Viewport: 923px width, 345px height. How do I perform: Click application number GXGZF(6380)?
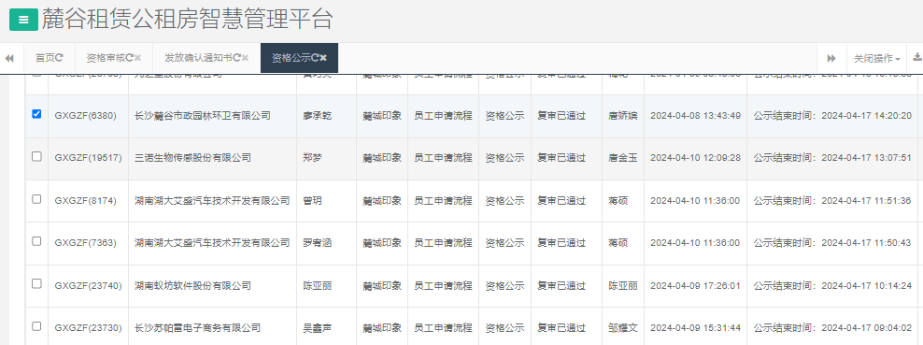pos(85,116)
